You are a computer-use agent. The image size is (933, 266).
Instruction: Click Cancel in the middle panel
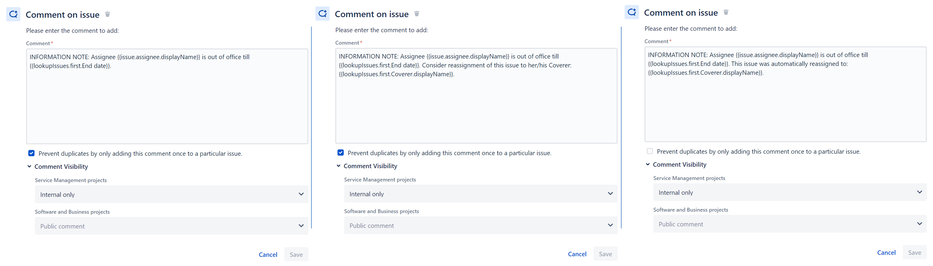tap(577, 254)
